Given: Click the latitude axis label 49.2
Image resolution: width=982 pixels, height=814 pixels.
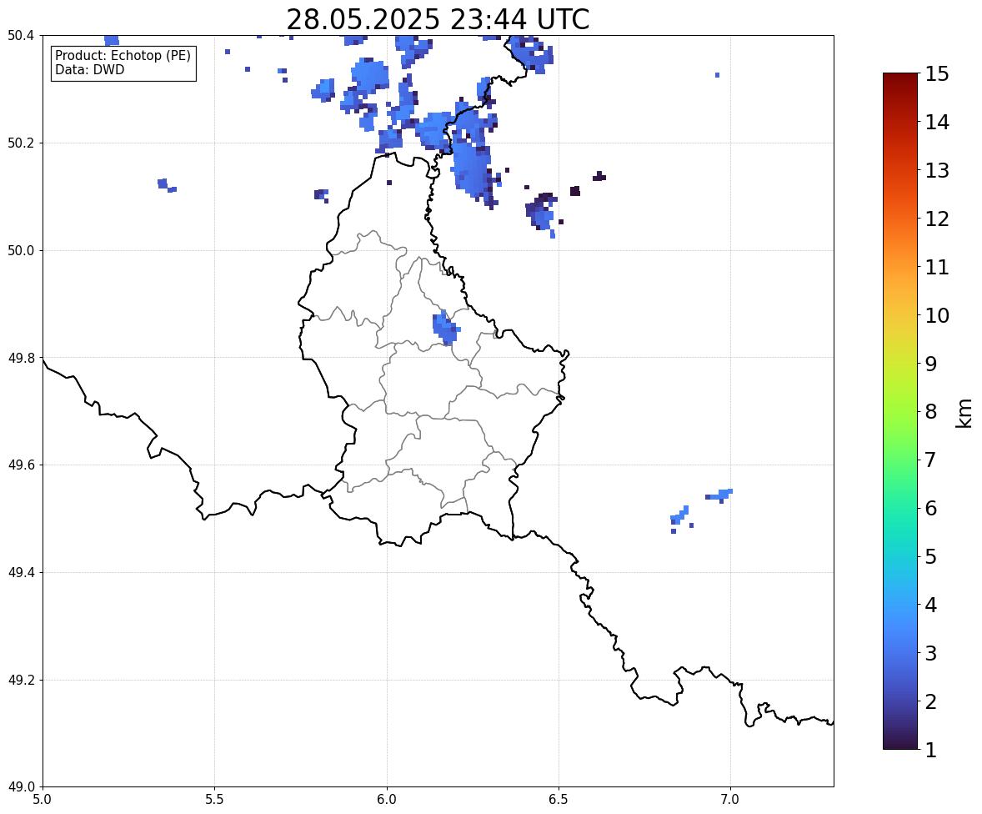Looking at the screenshot, I should coord(21,680).
